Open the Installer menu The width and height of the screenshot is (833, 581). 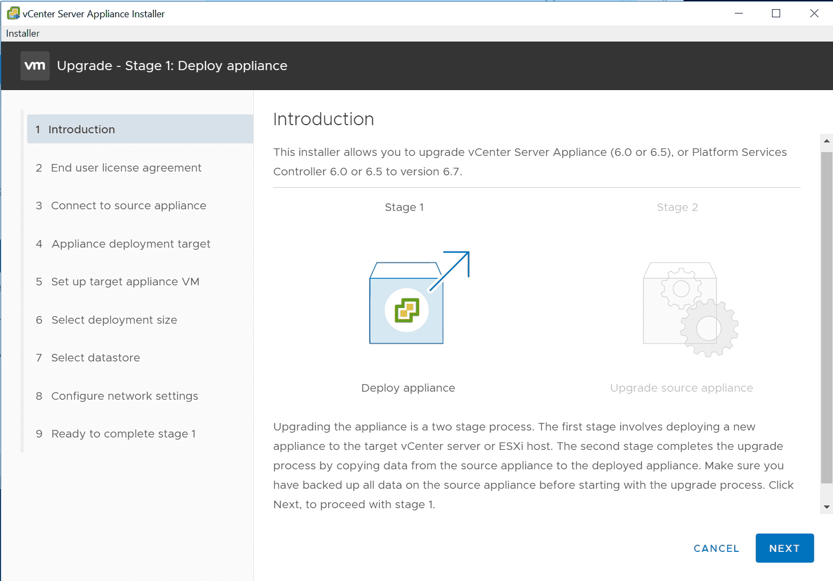tap(23, 33)
